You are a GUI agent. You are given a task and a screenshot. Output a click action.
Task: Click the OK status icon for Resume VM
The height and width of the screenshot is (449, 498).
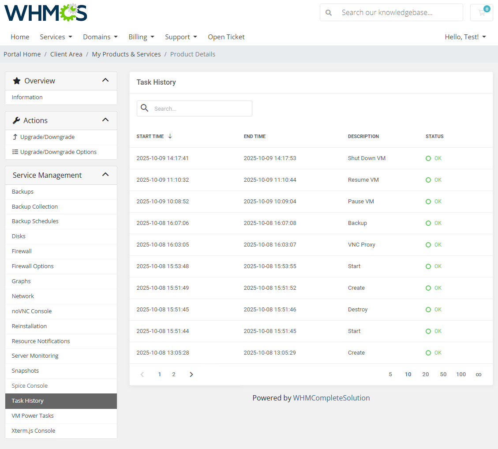[428, 180]
